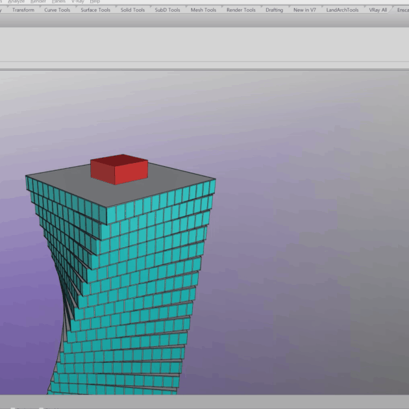Open the Transform toolbar tab
Viewport: 409px width, 409px height.
[x=23, y=10]
